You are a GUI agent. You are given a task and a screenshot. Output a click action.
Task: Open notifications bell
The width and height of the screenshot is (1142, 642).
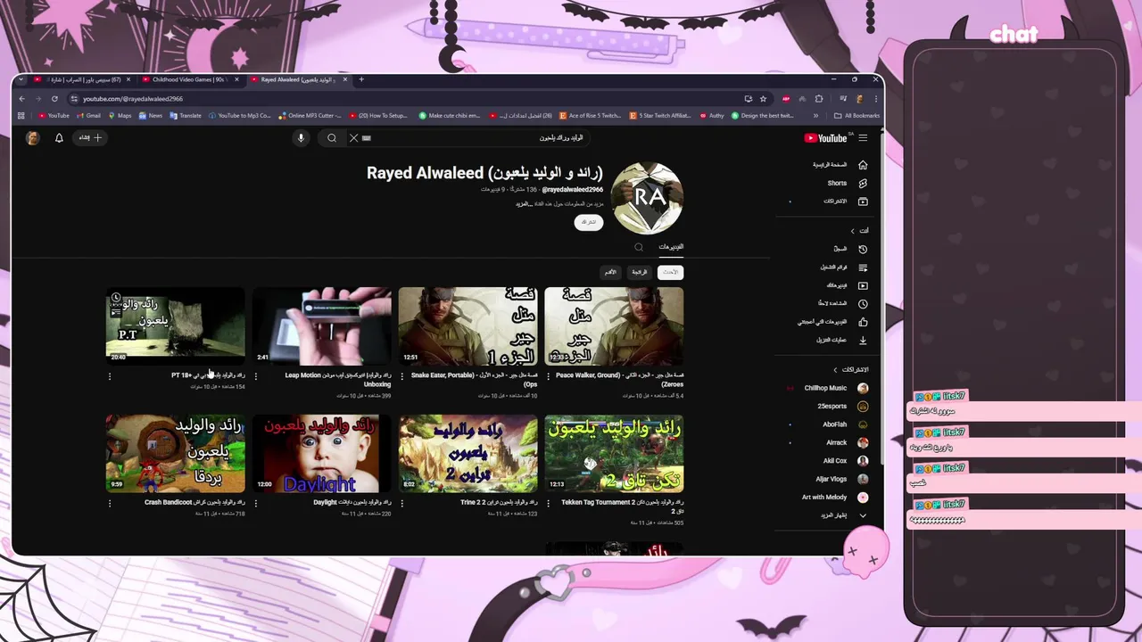point(59,138)
